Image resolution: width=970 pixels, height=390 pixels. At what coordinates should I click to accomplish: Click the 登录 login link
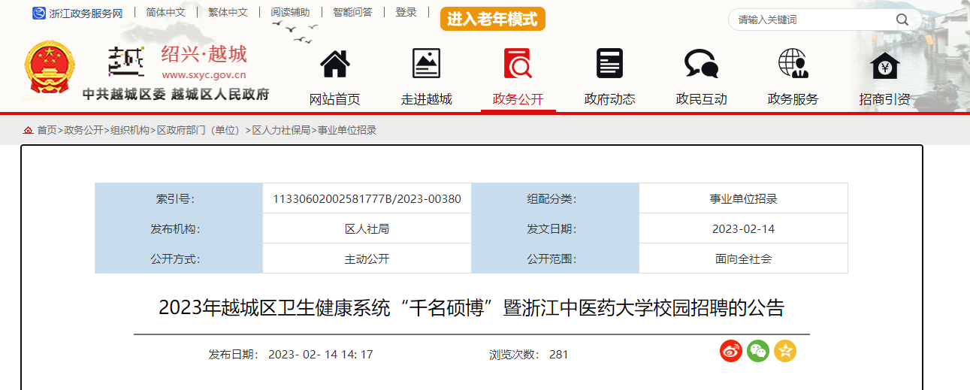pos(406,13)
